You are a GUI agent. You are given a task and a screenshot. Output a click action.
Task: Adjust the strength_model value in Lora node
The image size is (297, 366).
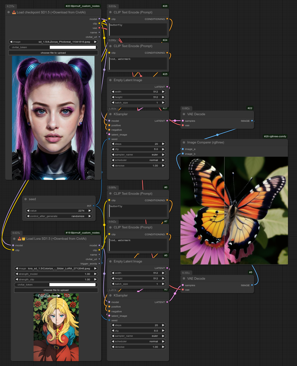coord(56,274)
